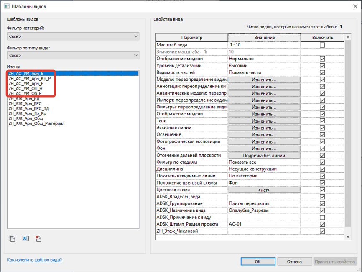
Task: Click the Rename view template icon
Action: (x=25, y=239)
